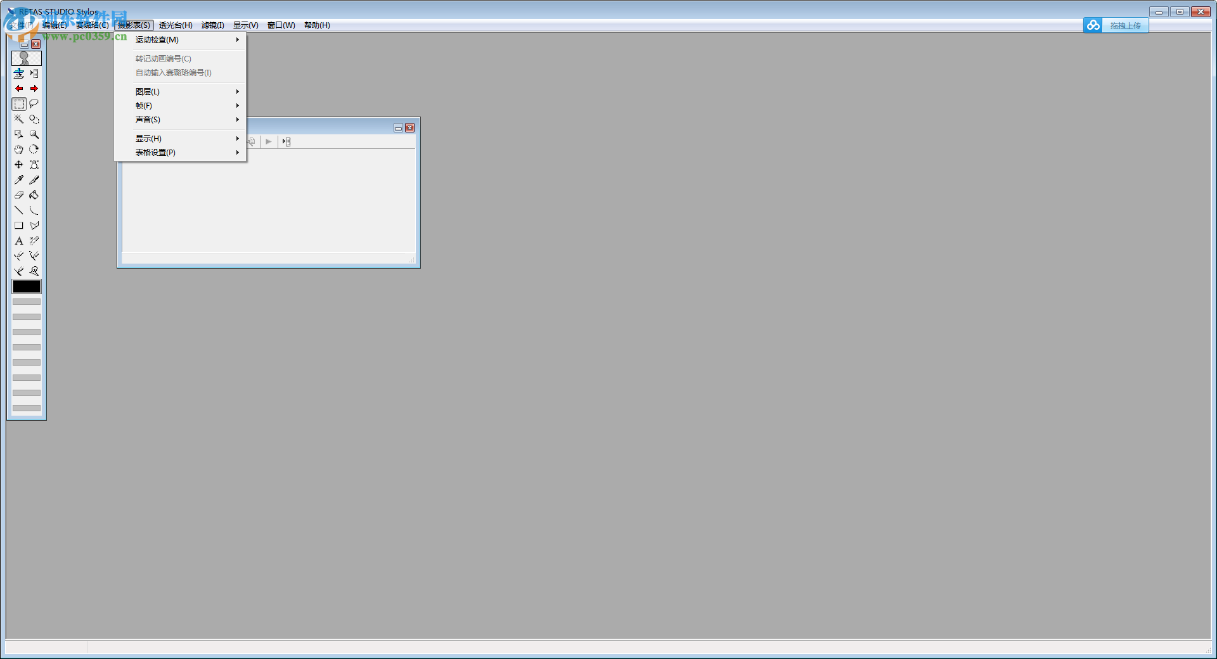
Task: Open the 编辑(E) menu
Action: coord(55,25)
